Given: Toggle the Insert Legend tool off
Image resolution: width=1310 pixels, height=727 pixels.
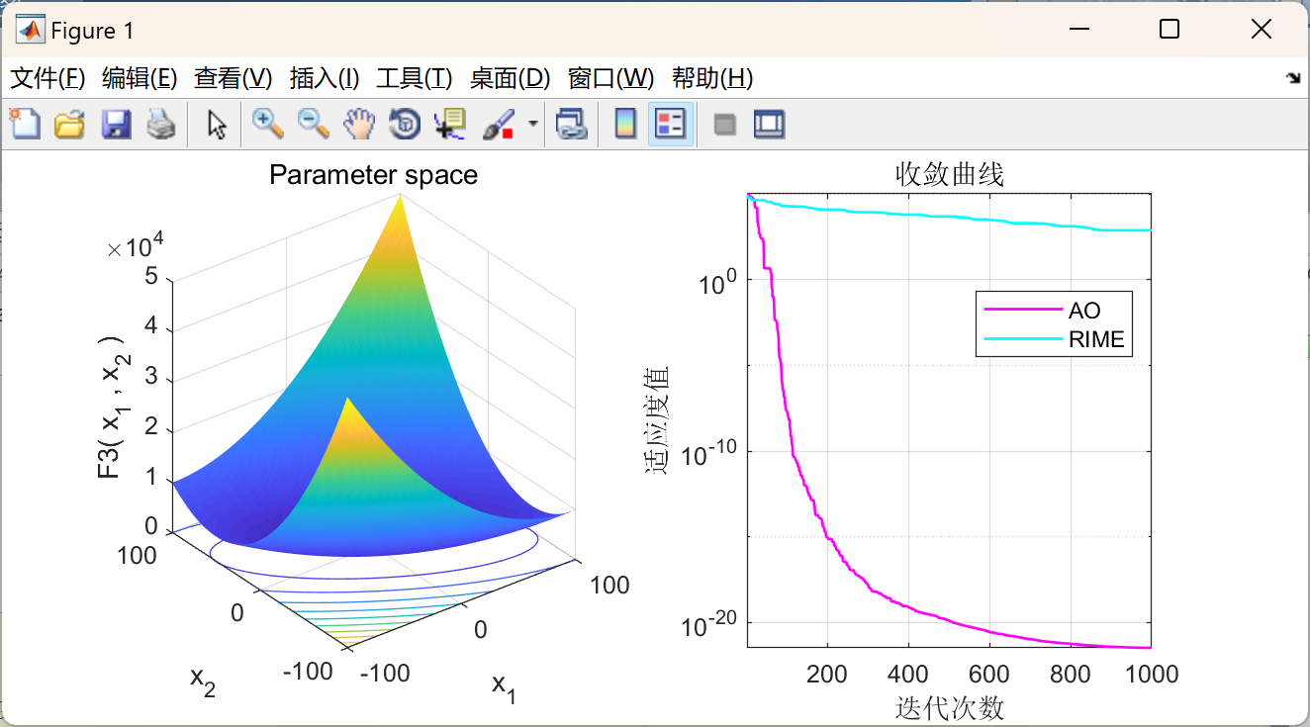Looking at the screenshot, I should (x=671, y=124).
